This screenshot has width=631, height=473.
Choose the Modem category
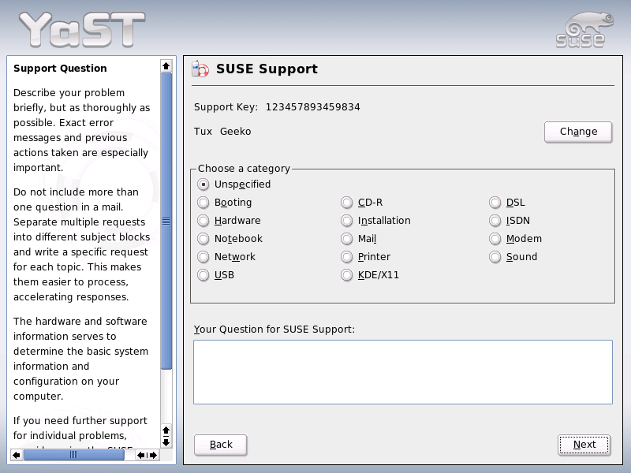click(x=495, y=239)
